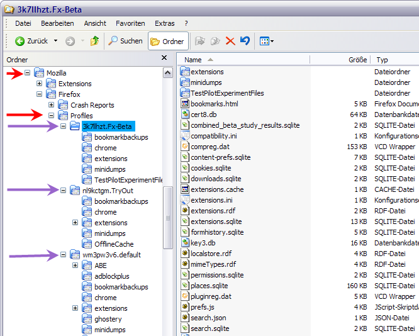
Task: Click the blue undo arrow icon
Action: [x=245, y=41]
